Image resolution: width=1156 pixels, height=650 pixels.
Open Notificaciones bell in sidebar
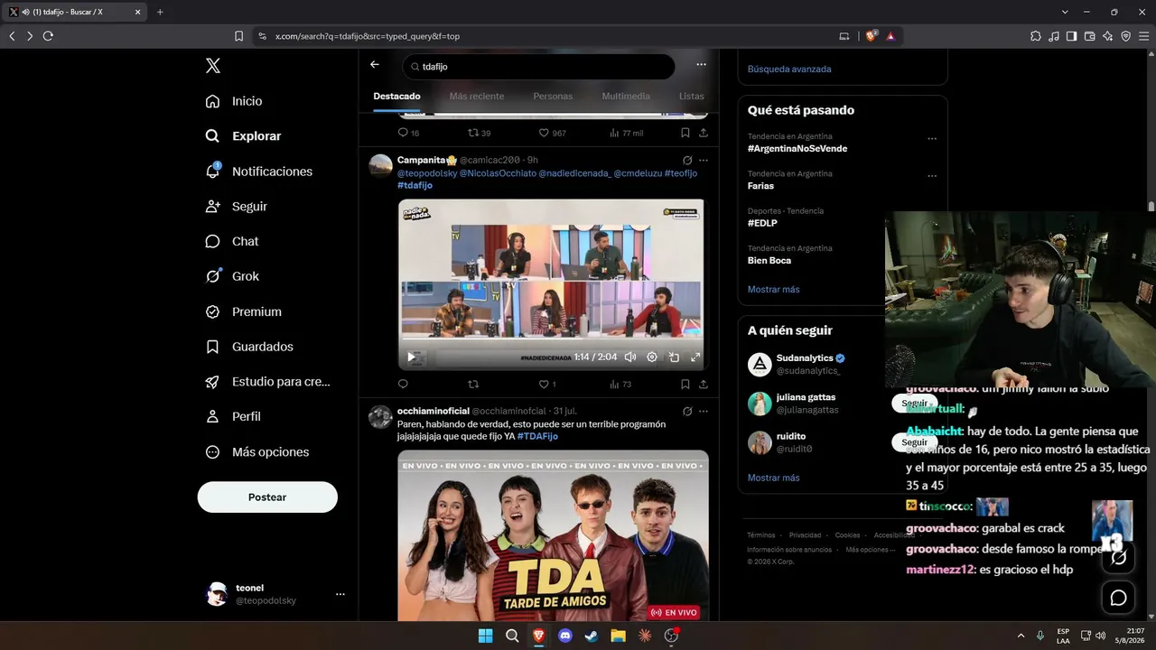click(258, 172)
